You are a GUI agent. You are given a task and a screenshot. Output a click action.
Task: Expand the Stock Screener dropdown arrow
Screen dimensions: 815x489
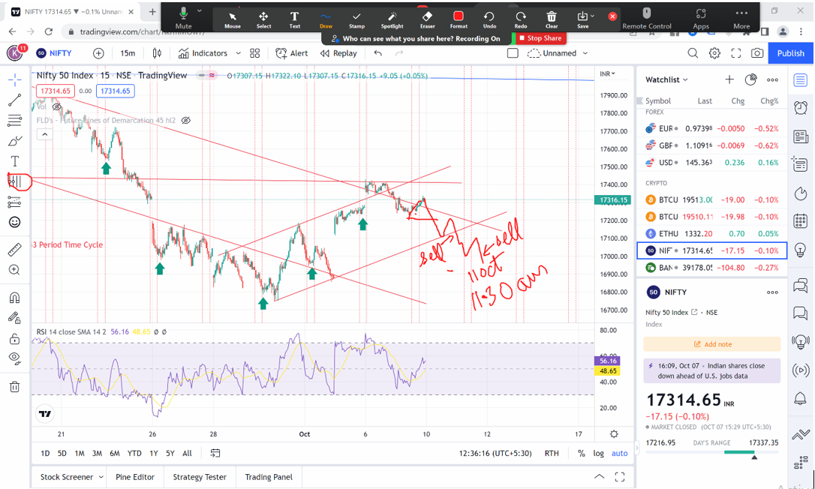[x=101, y=477]
